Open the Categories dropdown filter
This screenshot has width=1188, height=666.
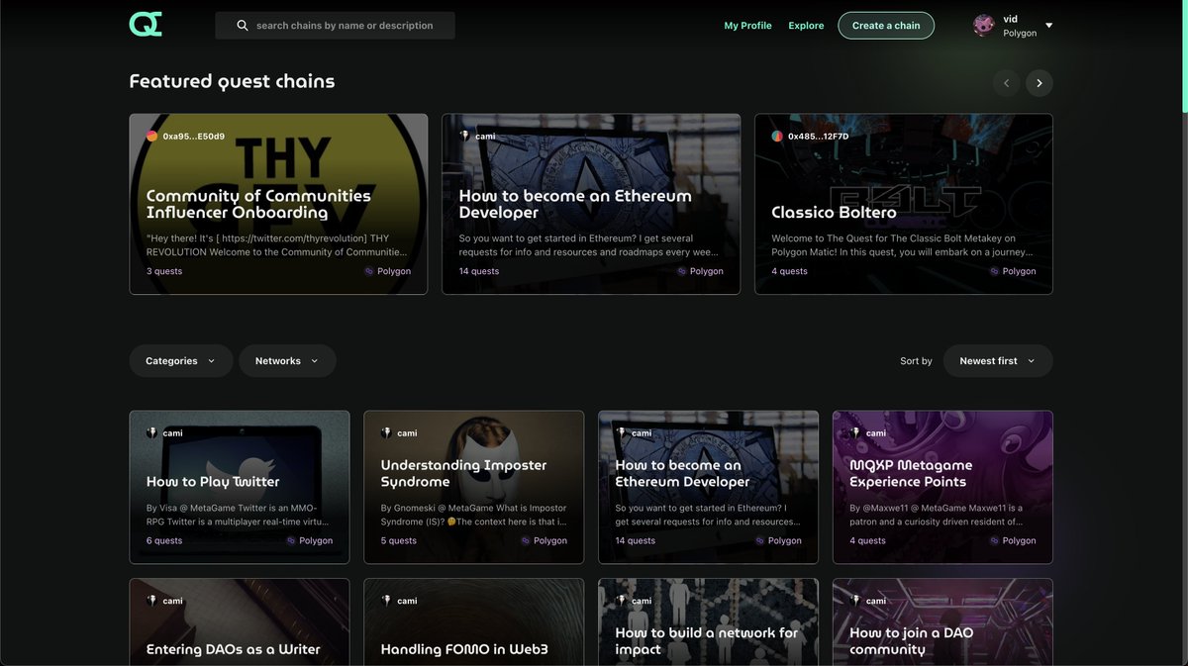pyautogui.click(x=181, y=361)
